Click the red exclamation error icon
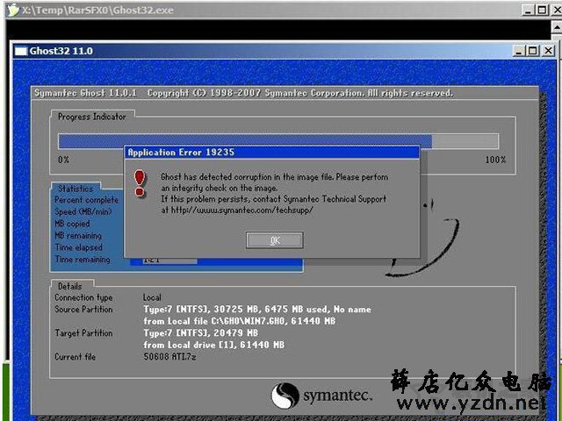 (140, 183)
